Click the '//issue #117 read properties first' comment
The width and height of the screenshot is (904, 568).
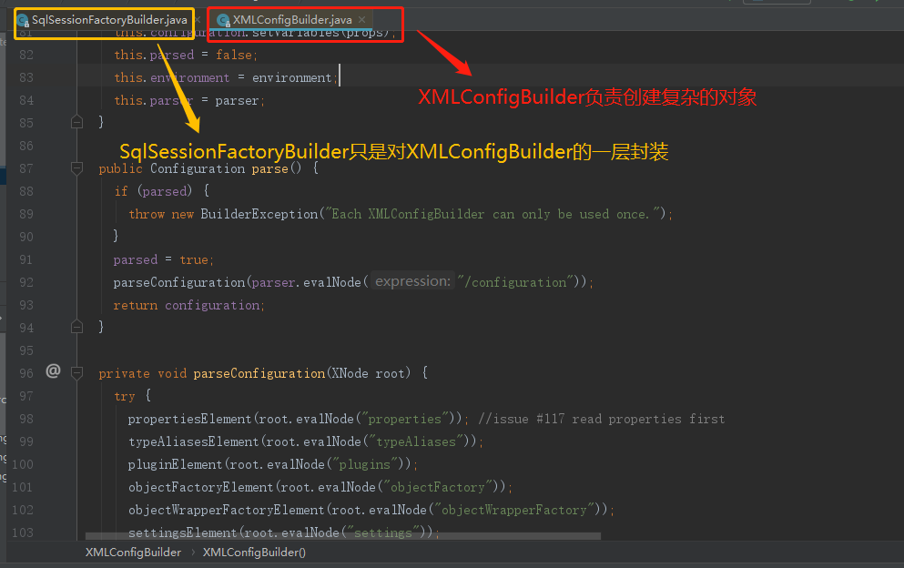(602, 420)
